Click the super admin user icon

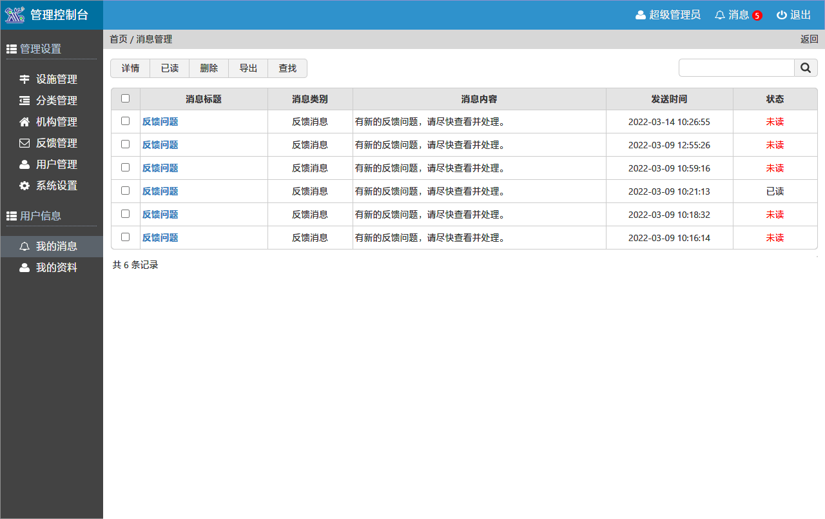(641, 15)
